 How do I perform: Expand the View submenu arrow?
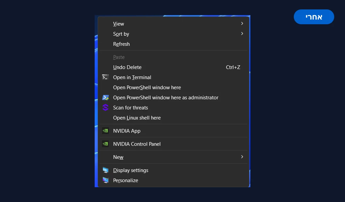[x=242, y=24]
